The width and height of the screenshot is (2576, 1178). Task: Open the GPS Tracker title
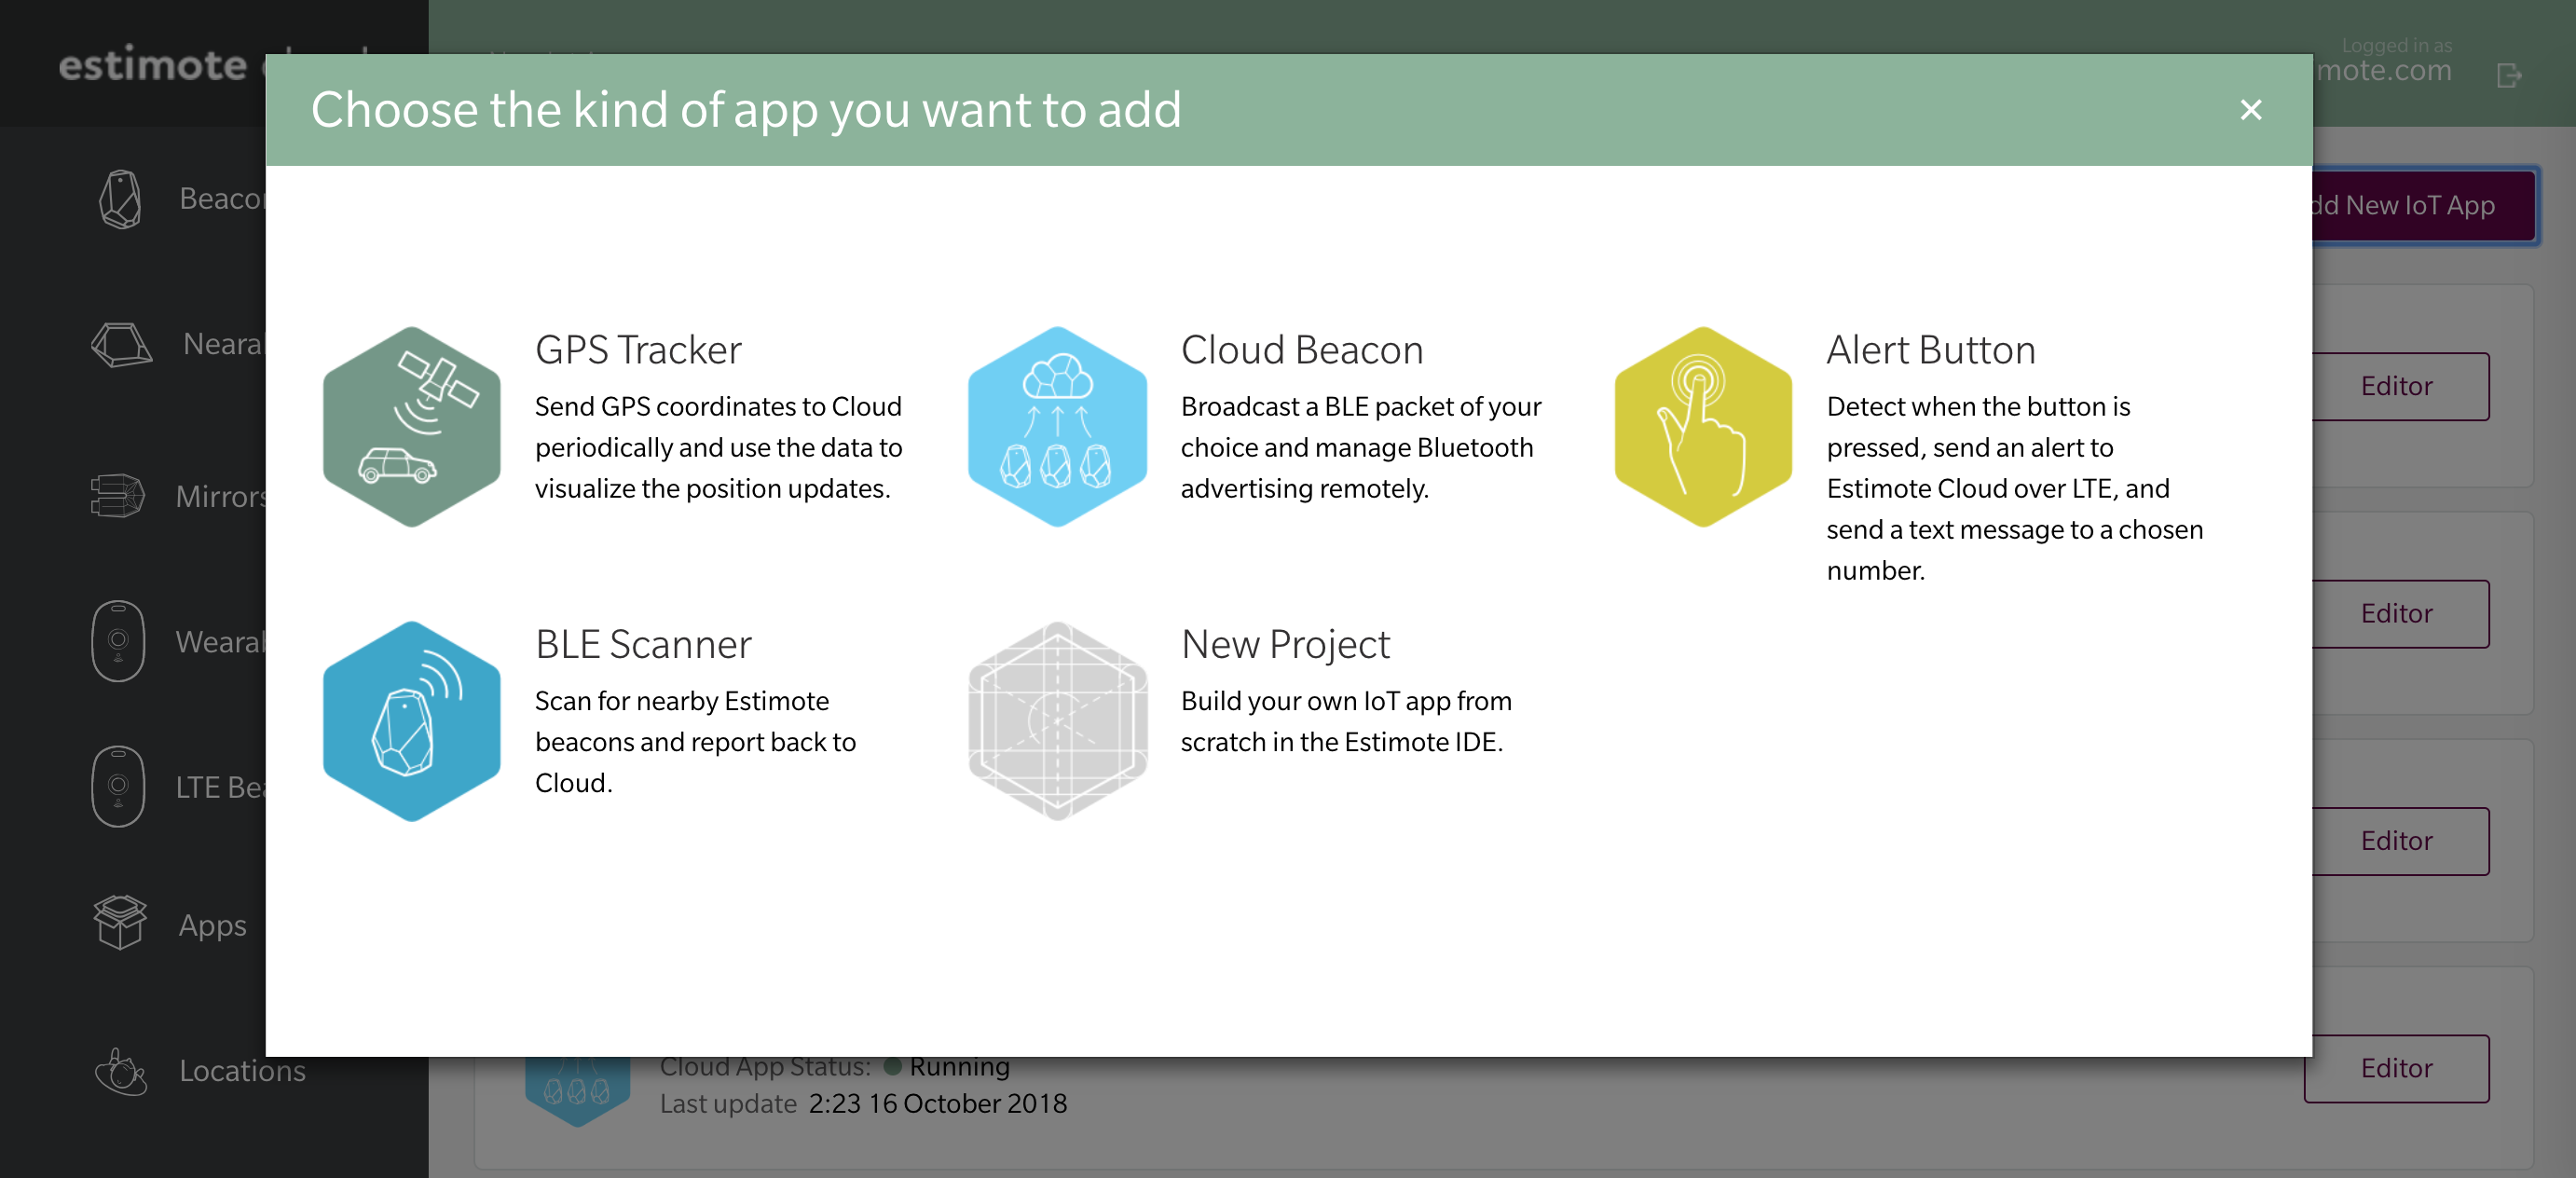(638, 350)
